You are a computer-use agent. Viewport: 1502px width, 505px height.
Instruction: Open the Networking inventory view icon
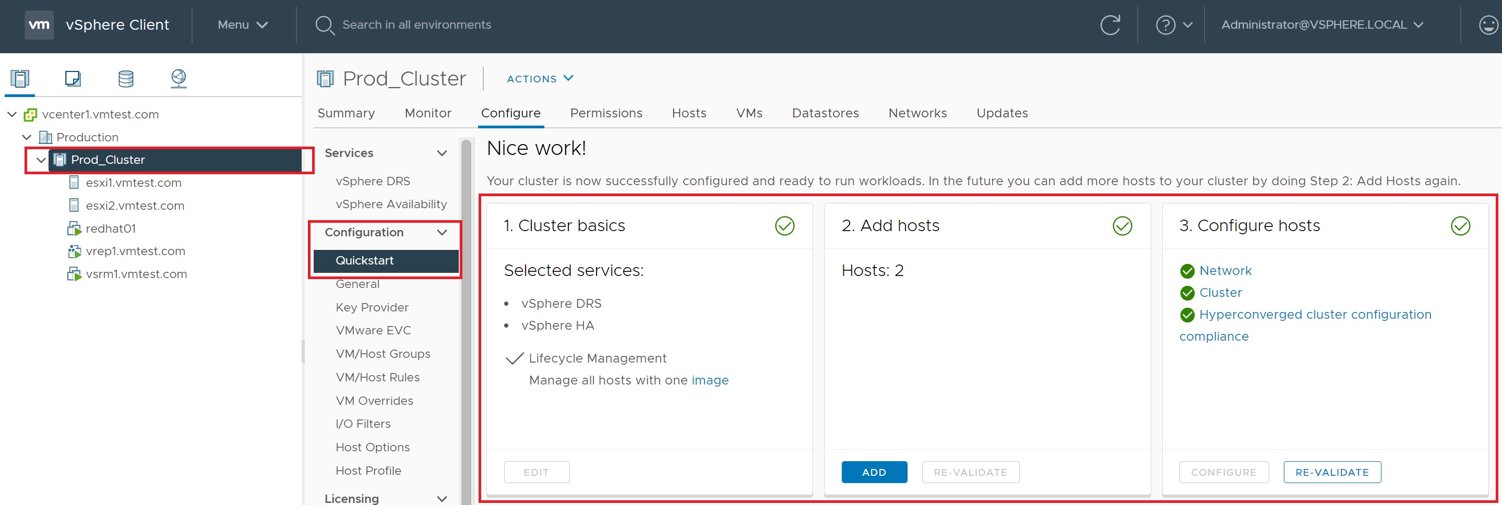pyautogui.click(x=178, y=78)
